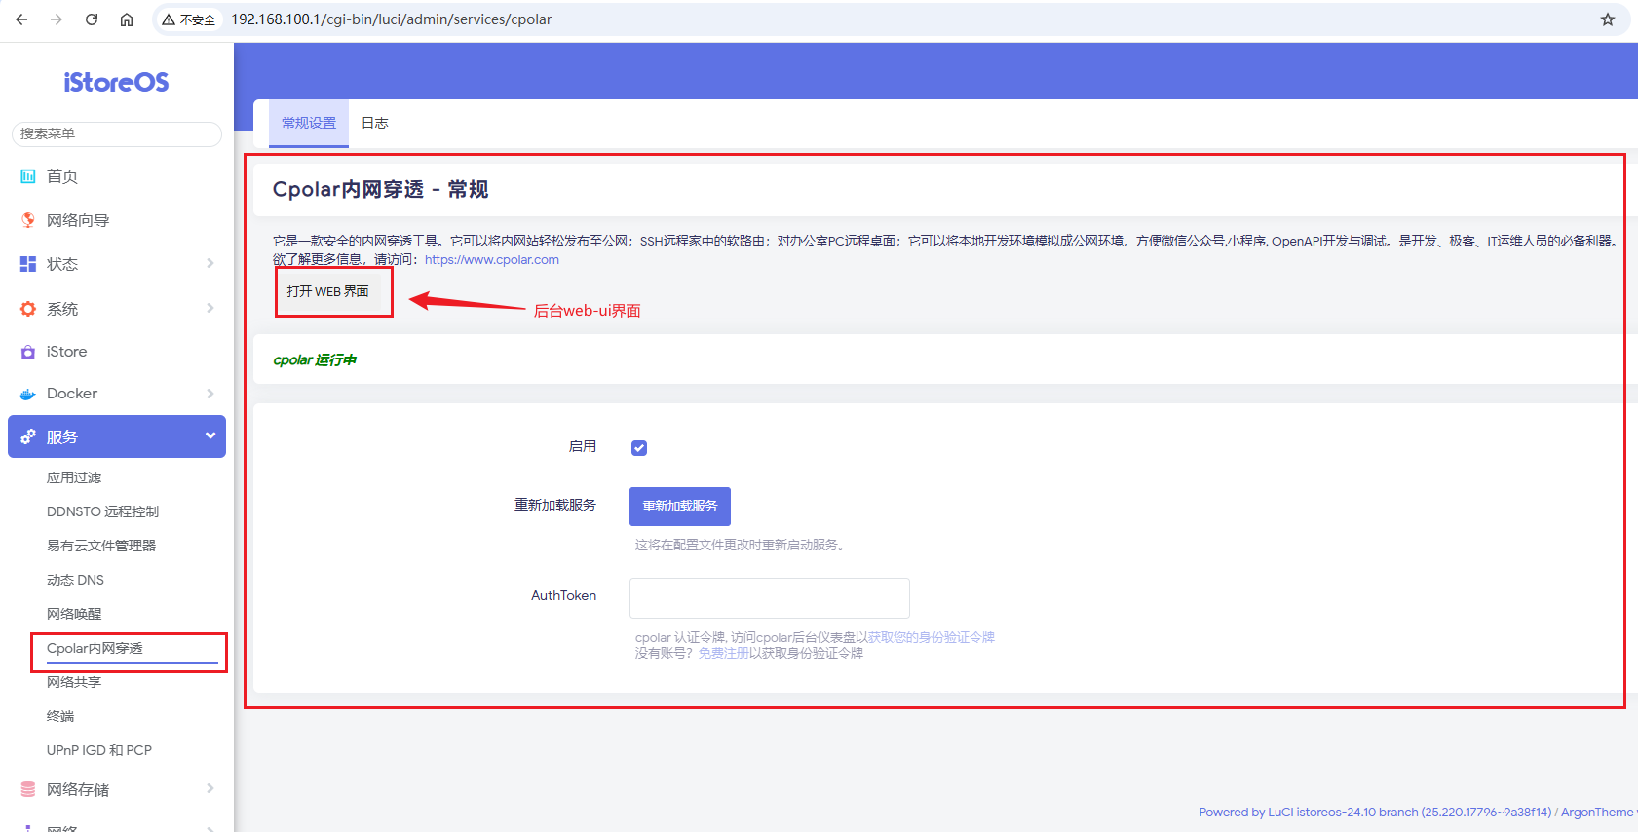This screenshot has height=832, width=1638.
Task: Click the iStoreOS logo
Action: click(x=116, y=82)
